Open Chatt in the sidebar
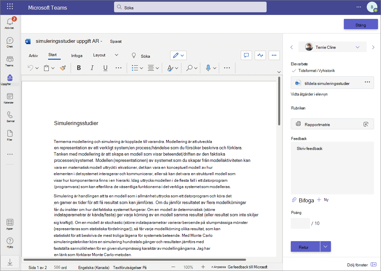381x271 pixels. [x=10, y=42]
